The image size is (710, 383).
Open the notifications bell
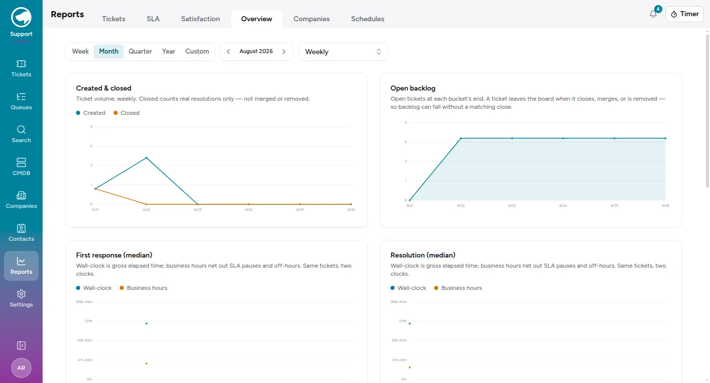653,14
